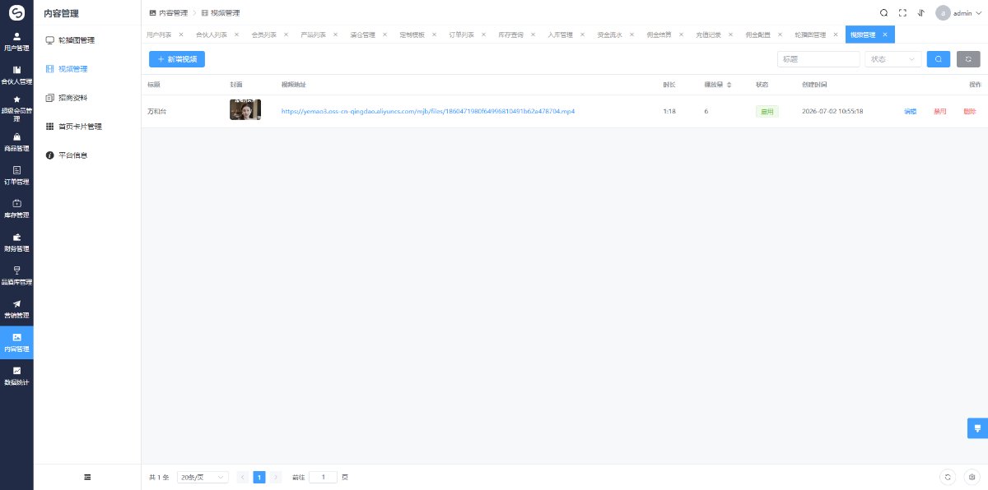Open the 20条/页 page size dropdown
This screenshot has width=988, height=490.
tap(203, 477)
